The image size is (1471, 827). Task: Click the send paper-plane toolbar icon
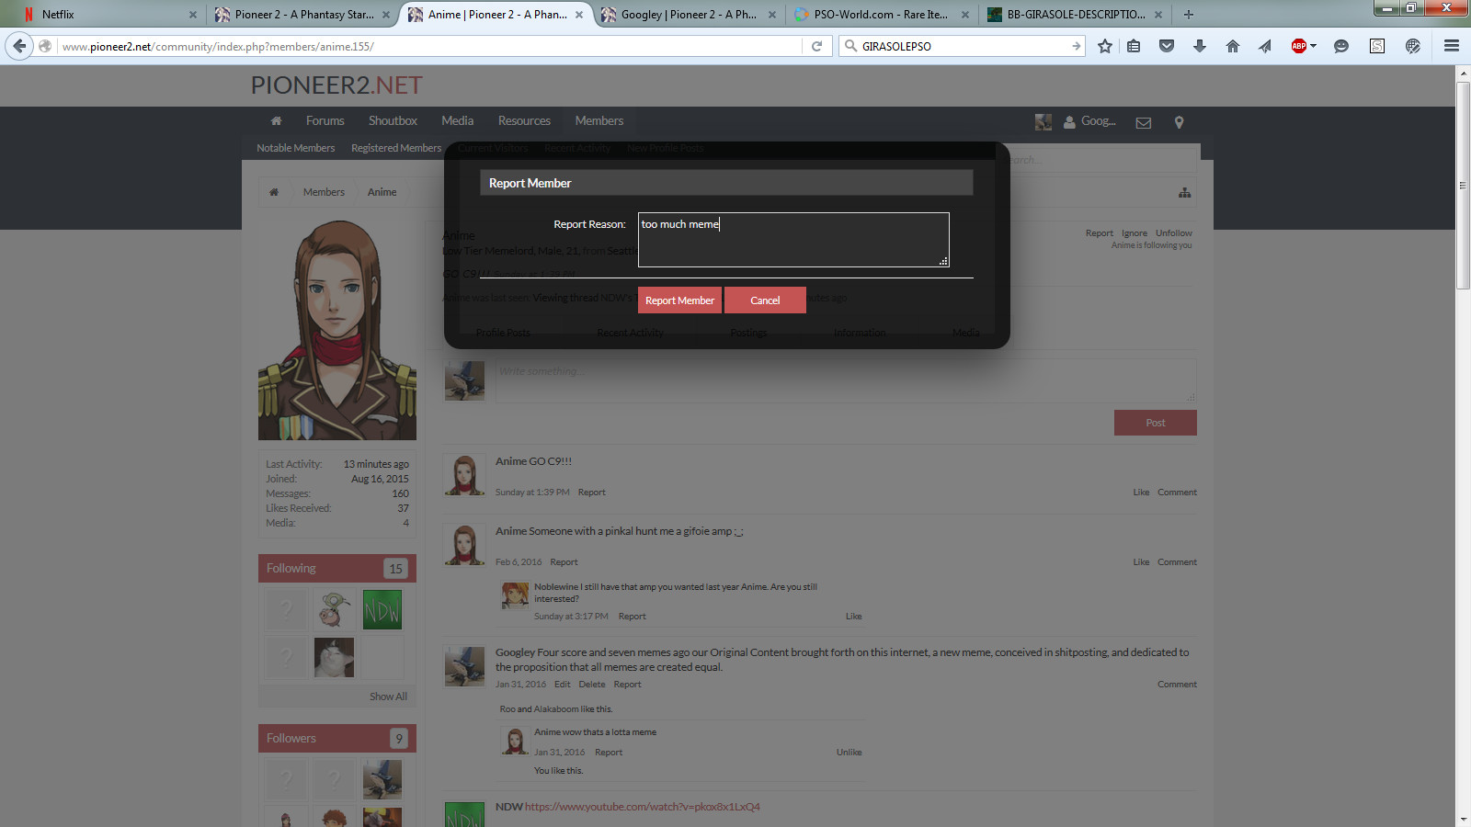pyautogui.click(x=1265, y=46)
